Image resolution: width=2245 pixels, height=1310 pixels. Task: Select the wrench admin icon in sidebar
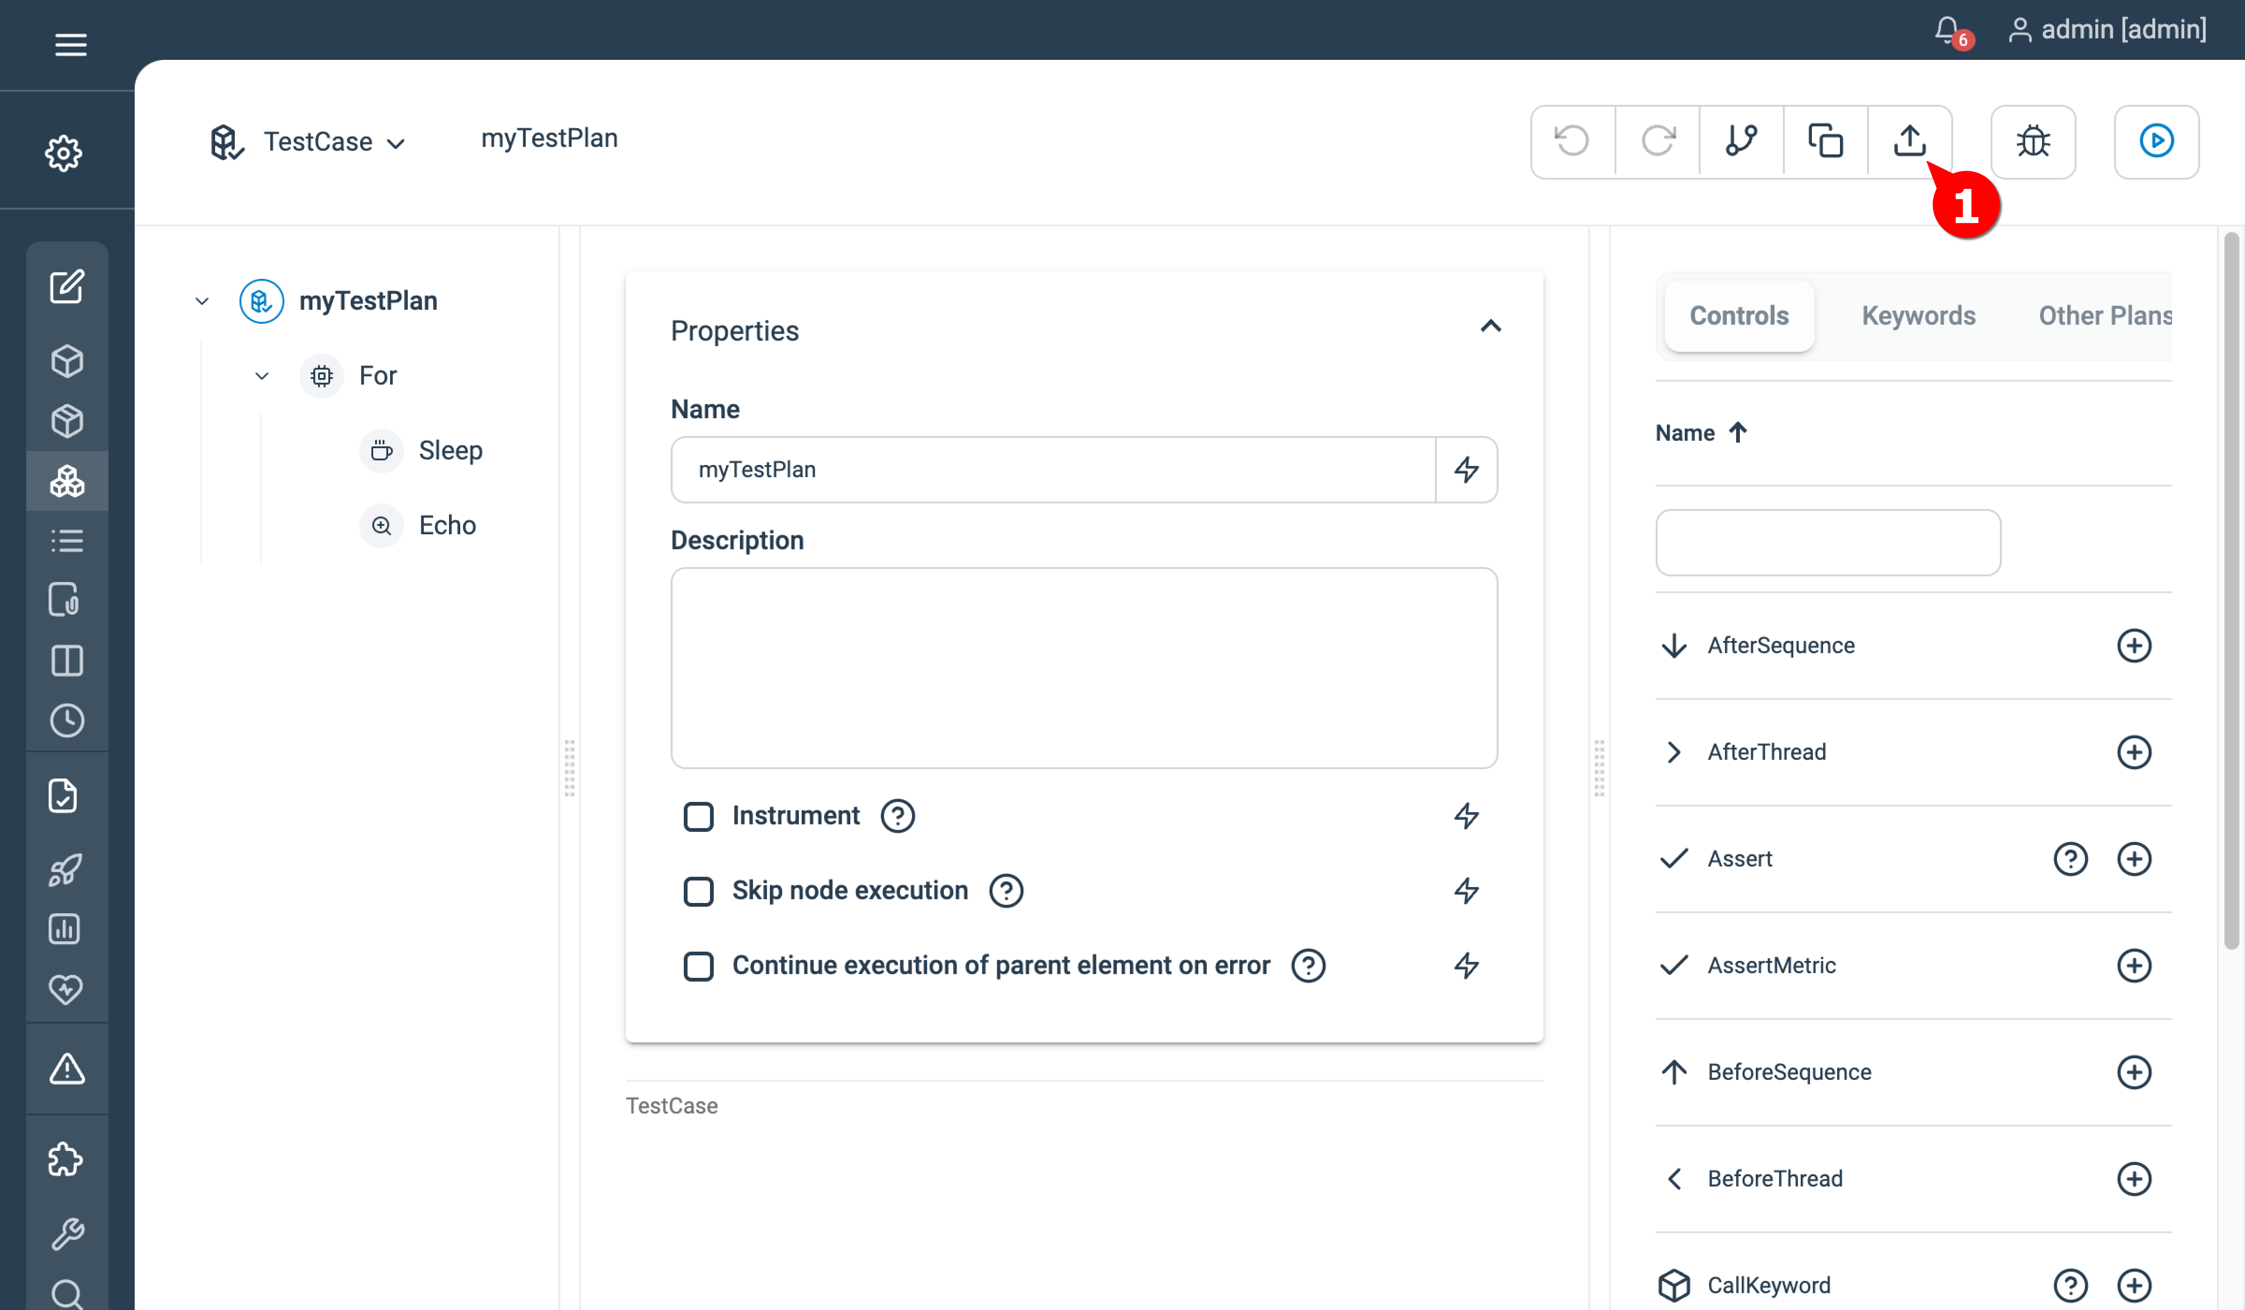click(67, 1232)
